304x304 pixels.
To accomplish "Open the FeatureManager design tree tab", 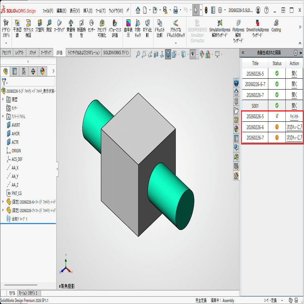I will pyautogui.click(x=5, y=71).
